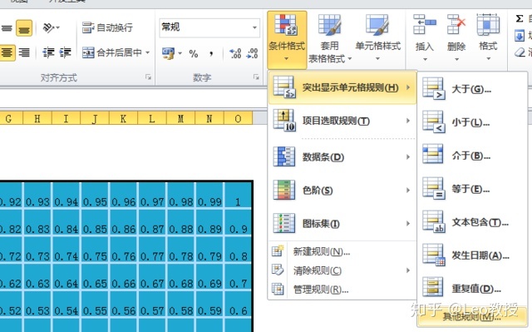The height and width of the screenshot is (332, 532).
Task: Toggle center horizontal alignment button
Action: tap(7, 52)
